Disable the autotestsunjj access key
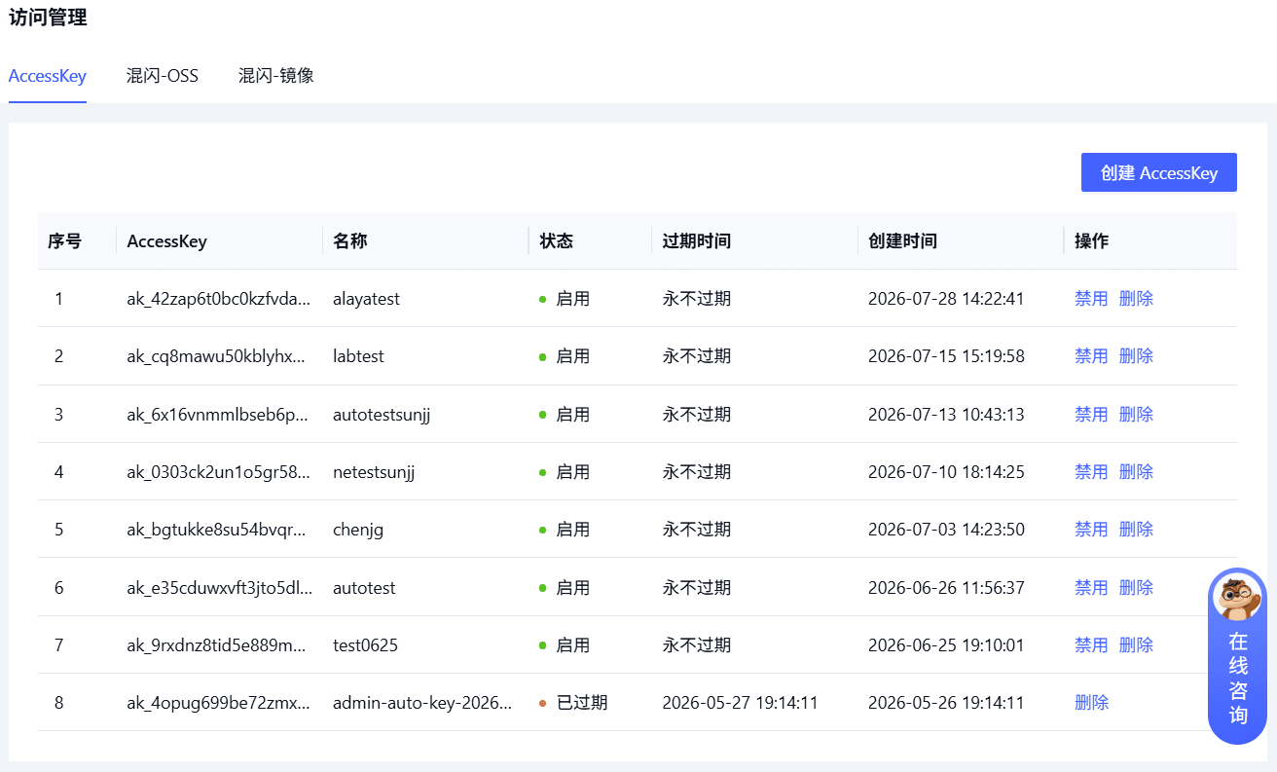Viewport: 1277px width, 772px height. tap(1091, 415)
